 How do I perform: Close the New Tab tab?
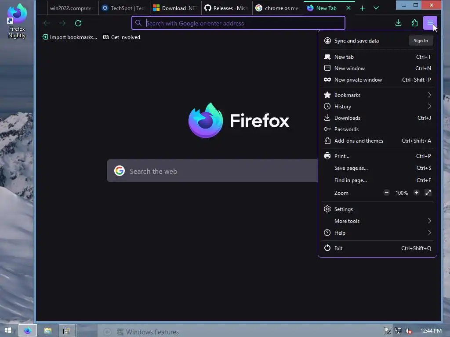click(x=348, y=8)
